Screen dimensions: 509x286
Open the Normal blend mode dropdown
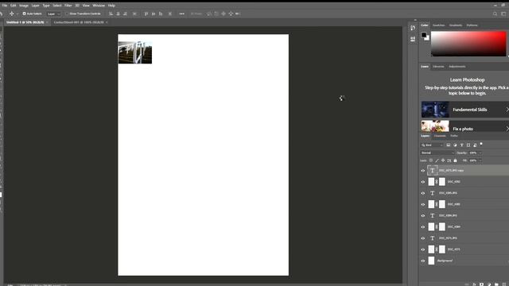[x=437, y=153]
